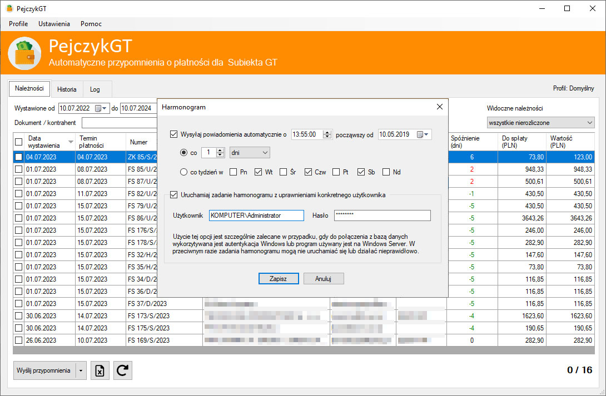Select the 'co' interval radio button
Screen dimensions: 606x396
[x=183, y=153]
